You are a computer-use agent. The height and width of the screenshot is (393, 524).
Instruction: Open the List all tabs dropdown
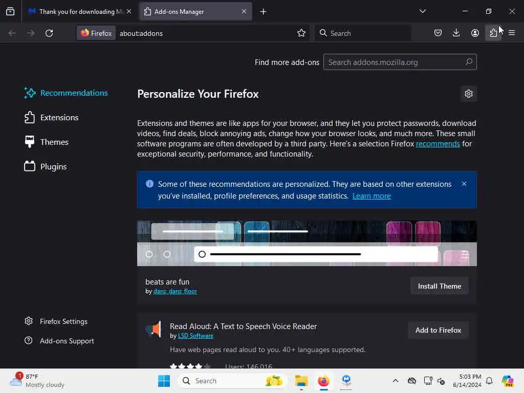point(422,11)
